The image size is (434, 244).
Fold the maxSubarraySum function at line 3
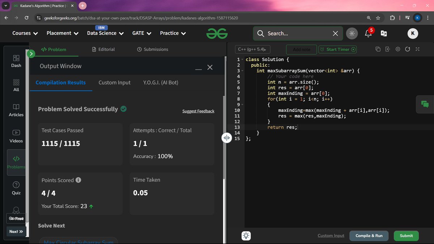tap(243, 71)
